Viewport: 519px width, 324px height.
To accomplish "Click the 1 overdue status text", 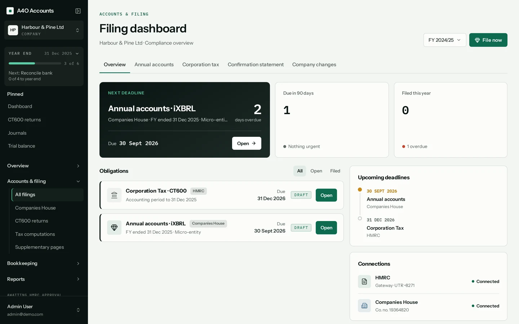I will coord(417,147).
